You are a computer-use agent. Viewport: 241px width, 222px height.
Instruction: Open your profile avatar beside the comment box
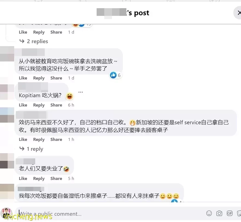point(7,213)
